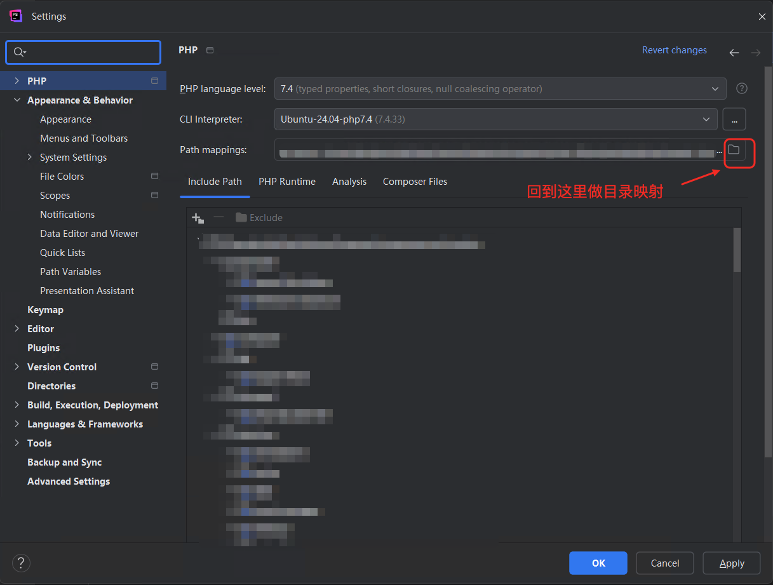
Task: Expand the Tools settings node
Action: tap(17, 443)
